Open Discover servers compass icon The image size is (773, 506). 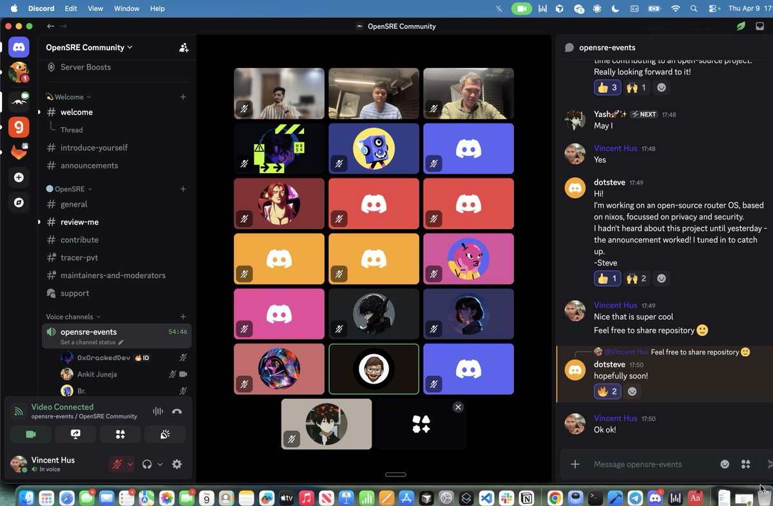pyautogui.click(x=19, y=202)
